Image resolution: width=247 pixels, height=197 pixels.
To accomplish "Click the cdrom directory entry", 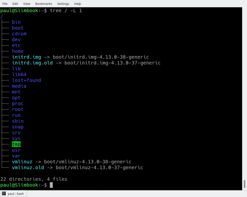I will (19, 34).
